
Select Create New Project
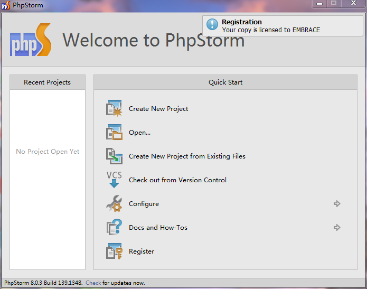[x=158, y=109]
